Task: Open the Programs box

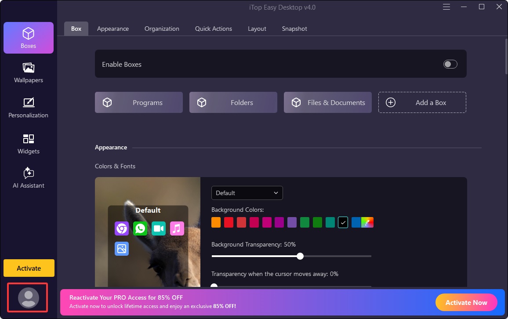Action: pyautogui.click(x=138, y=102)
